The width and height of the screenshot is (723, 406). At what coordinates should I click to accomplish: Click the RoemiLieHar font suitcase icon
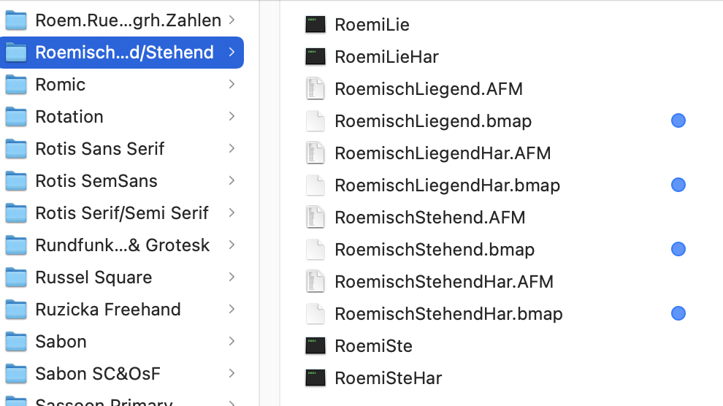point(315,57)
